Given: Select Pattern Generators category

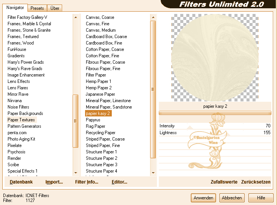Looking at the screenshot, I should click(x=24, y=126).
